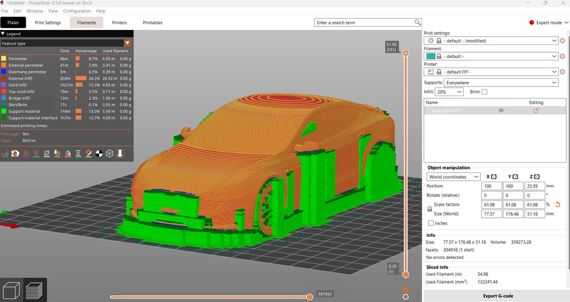Switch to Print Settings tab
Image resolution: width=570 pixels, height=302 pixels.
click(x=48, y=23)
